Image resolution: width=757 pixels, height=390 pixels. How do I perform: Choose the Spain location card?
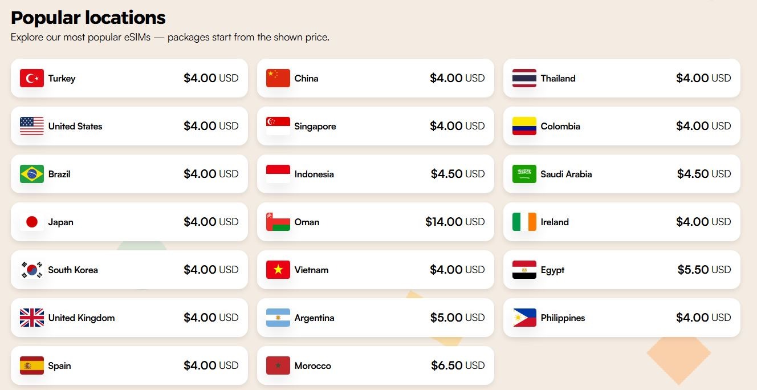[x=129, y=365]
